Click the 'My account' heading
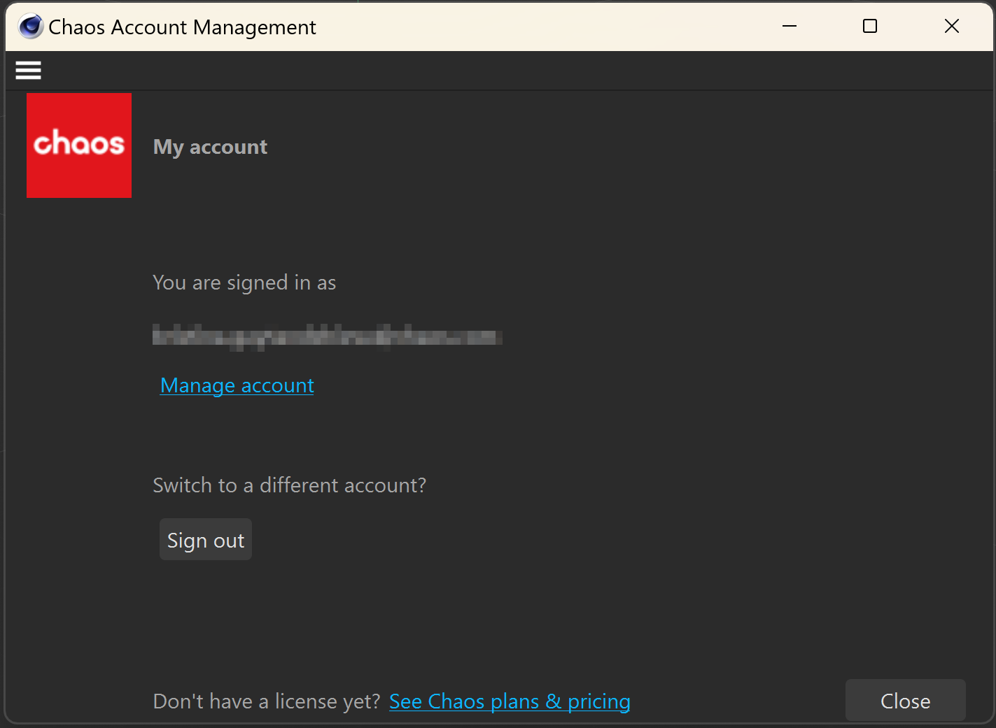 210,147
